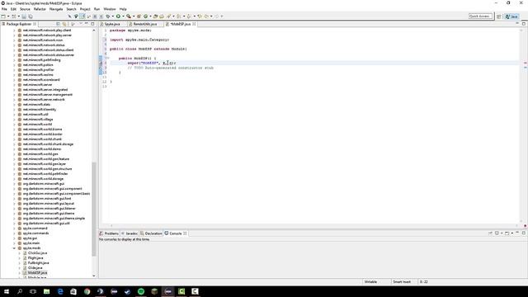Open Spotify from taskbar
Viewport: 528px width, 297px height.
(x=141, y=291)
